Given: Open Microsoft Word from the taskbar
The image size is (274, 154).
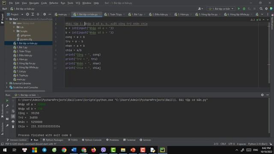Looking at the screenshot, I should coord(74,150).
